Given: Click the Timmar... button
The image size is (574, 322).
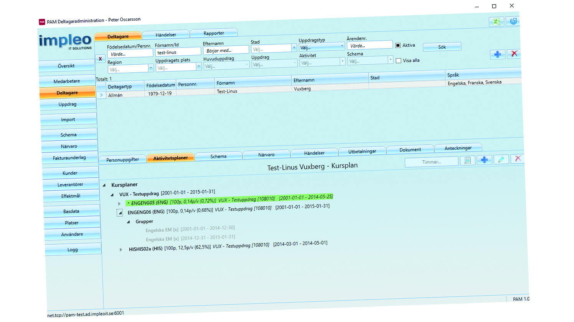Looking at the screenshot, I should (x=432, y=162).
